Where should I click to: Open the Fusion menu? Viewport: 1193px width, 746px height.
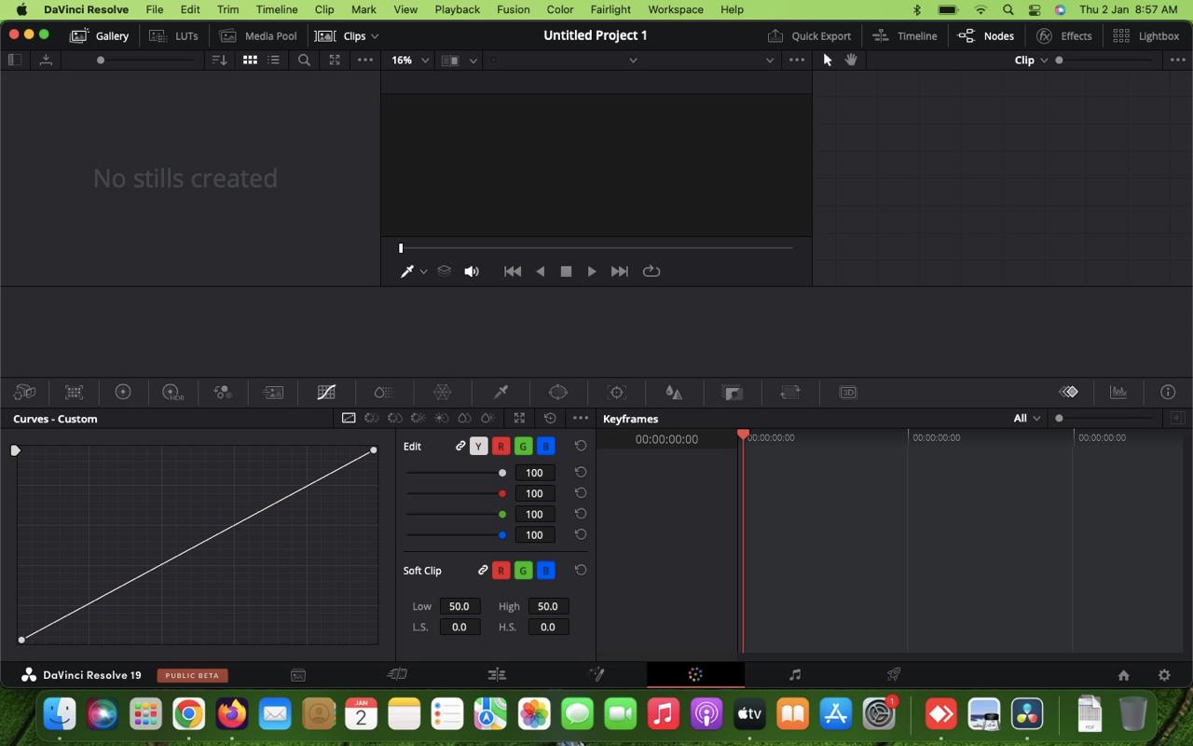click(513, 9)
